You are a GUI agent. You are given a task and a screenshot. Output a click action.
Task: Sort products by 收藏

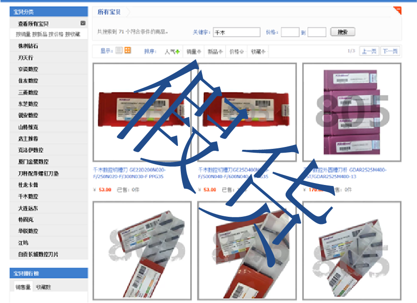(x=258, y=52)
